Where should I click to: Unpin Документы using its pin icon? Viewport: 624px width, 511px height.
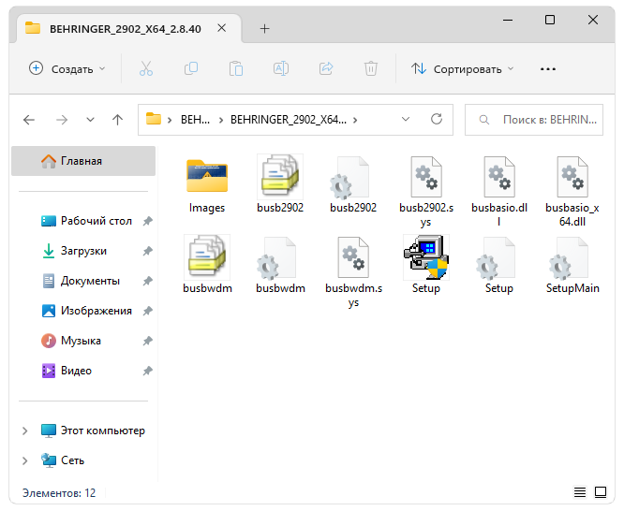(148, 281)
